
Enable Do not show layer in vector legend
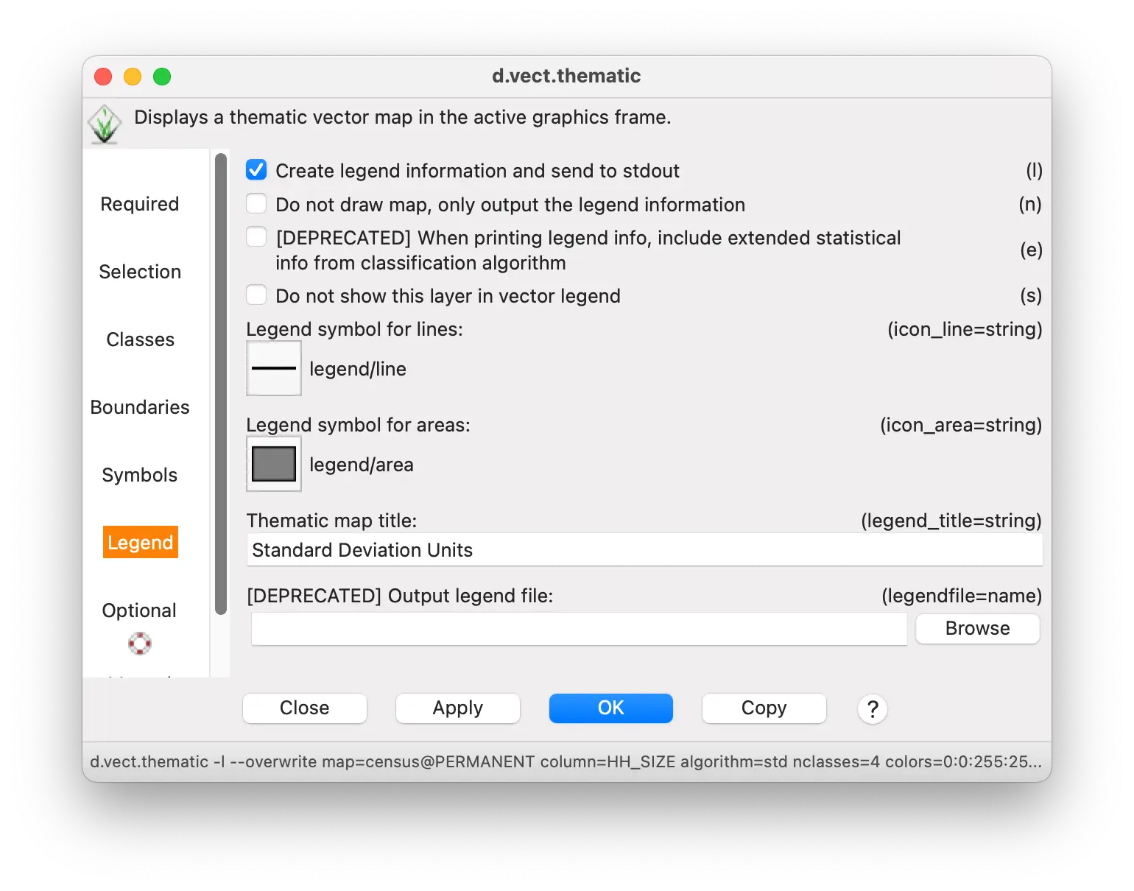[x=256, y=295]
